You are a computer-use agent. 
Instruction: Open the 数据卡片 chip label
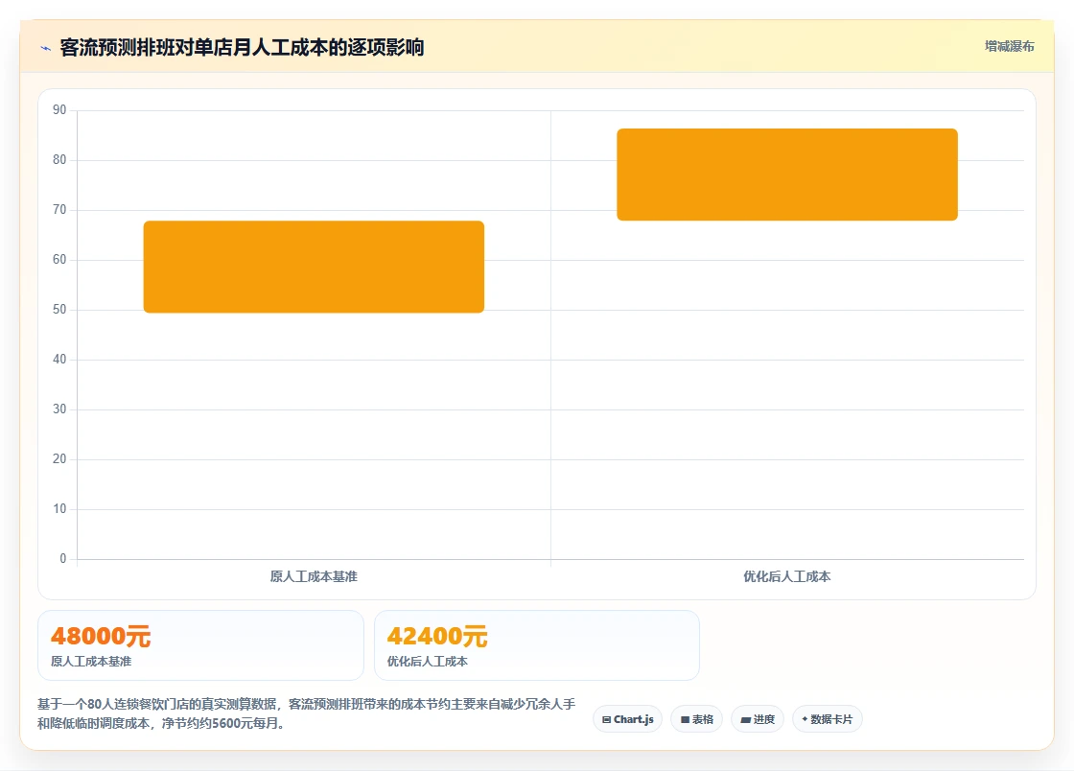831,719
